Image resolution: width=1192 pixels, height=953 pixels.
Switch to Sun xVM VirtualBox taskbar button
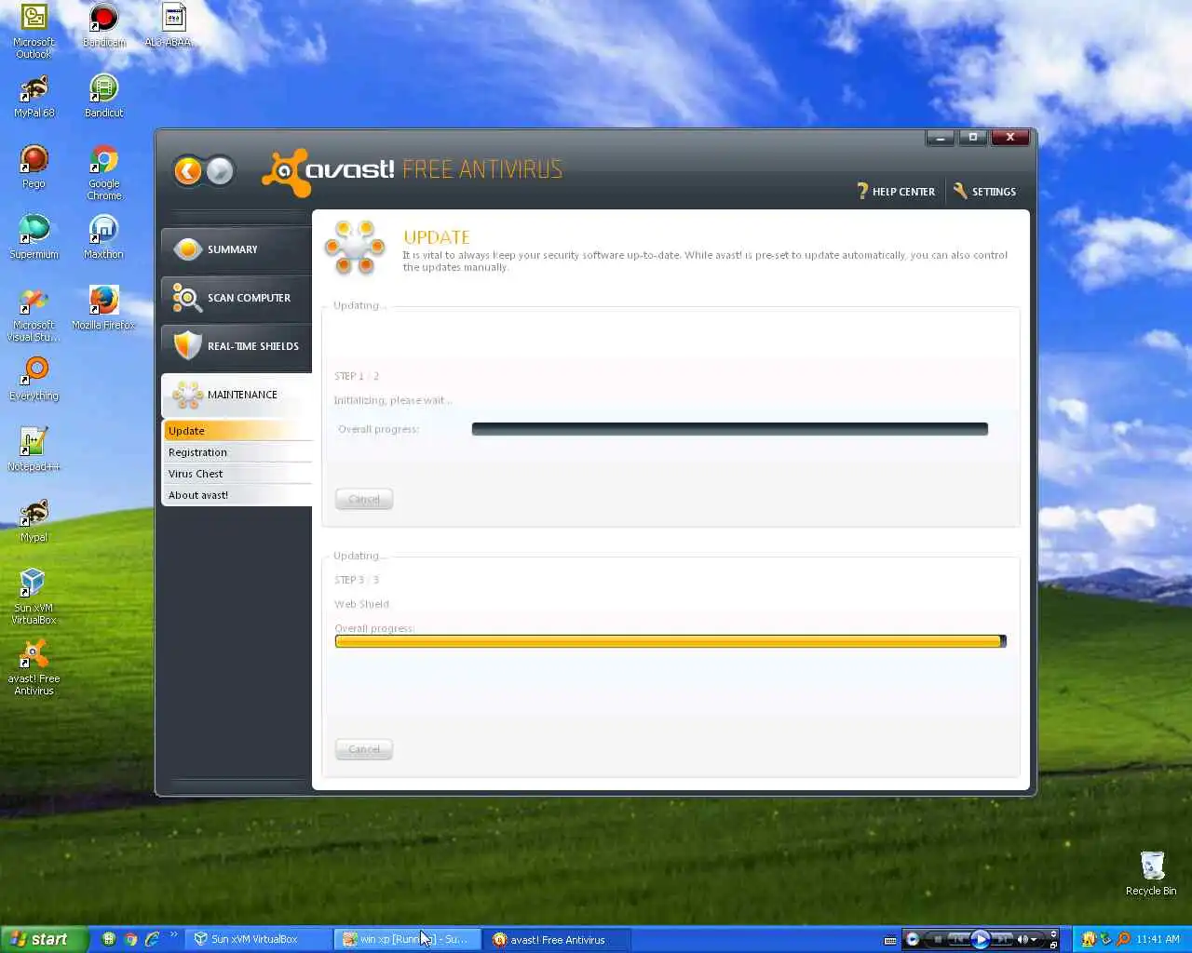click(x=258, y=939)
